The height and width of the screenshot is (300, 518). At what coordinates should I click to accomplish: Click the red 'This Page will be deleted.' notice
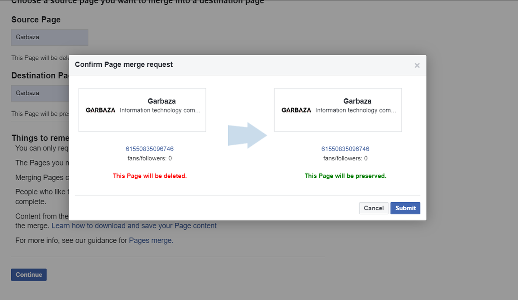click(x=149, y=176)
